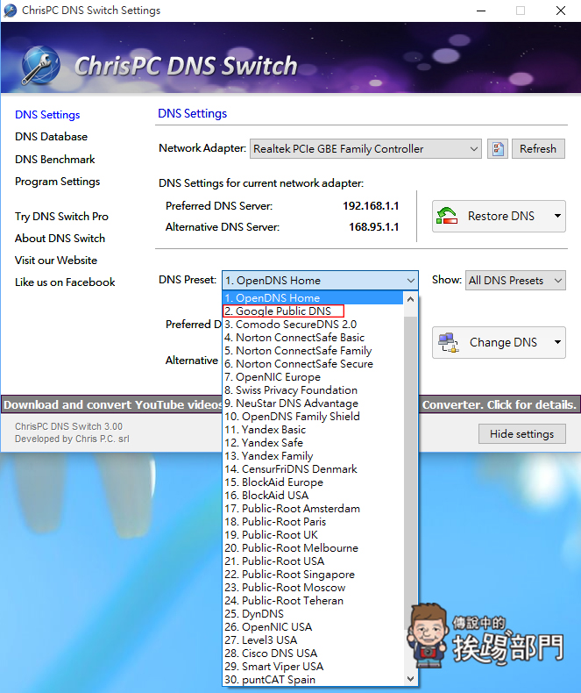Collapse the DNS Preset combo box
The height and width of the screenshot is (693, 581).
pos(320,280)
